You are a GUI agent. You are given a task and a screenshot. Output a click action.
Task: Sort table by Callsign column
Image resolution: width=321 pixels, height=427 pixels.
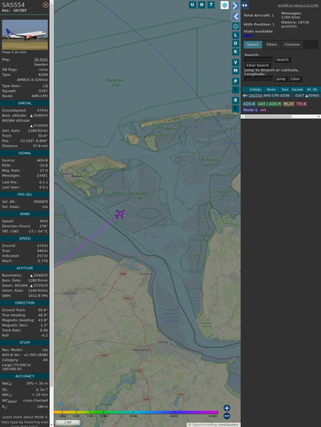coord(255,89)
